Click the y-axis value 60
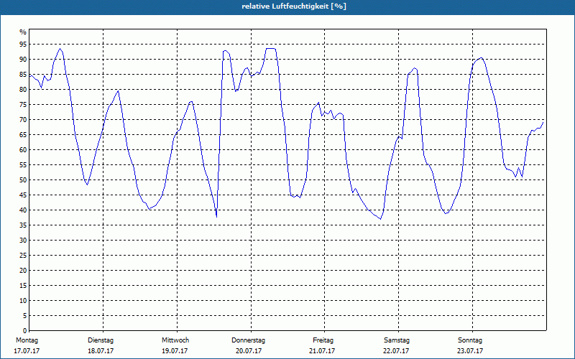 (23, 150)
